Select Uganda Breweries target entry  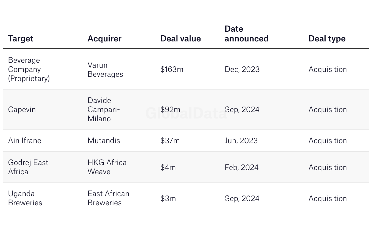25,198
